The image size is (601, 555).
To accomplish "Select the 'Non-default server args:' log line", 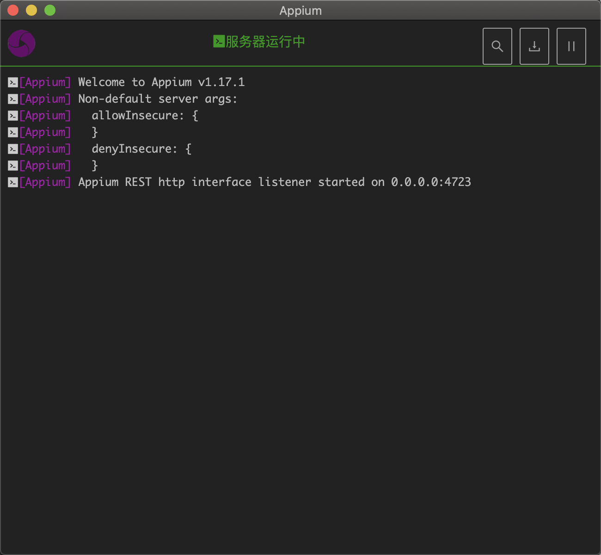I will (x=158, y=99).
